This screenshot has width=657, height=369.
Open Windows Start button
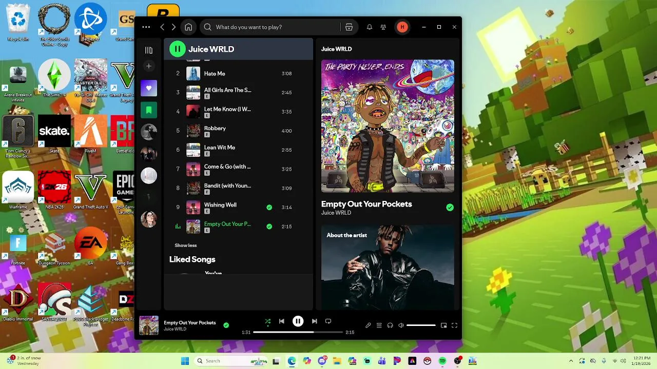[x=185, y=361]
